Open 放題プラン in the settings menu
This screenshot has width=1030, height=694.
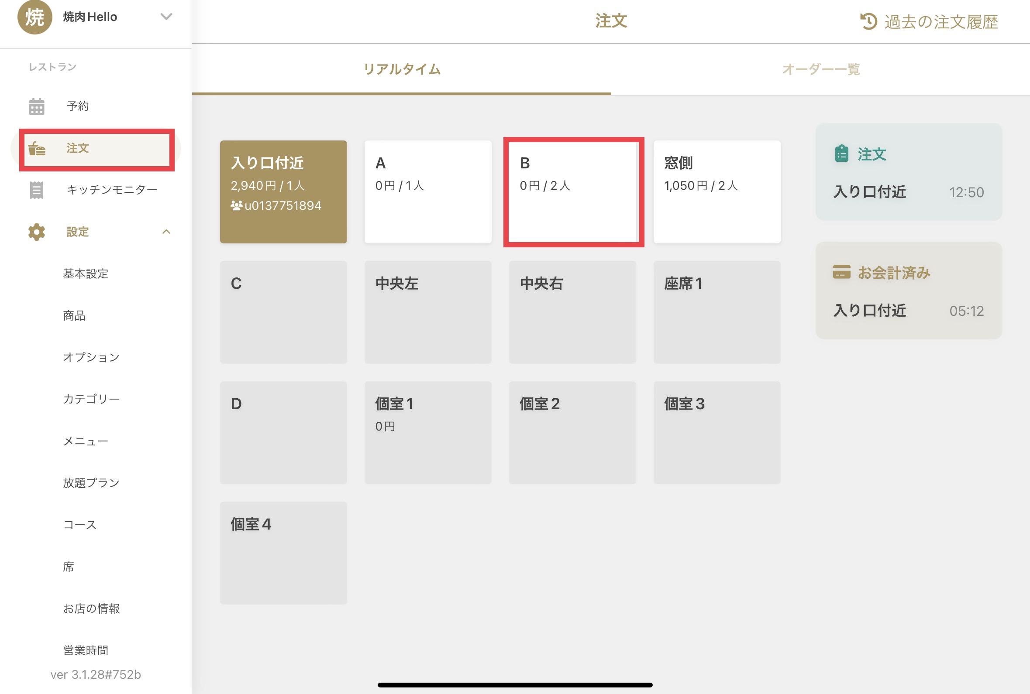pyautogui.click(x=91, y=482)
